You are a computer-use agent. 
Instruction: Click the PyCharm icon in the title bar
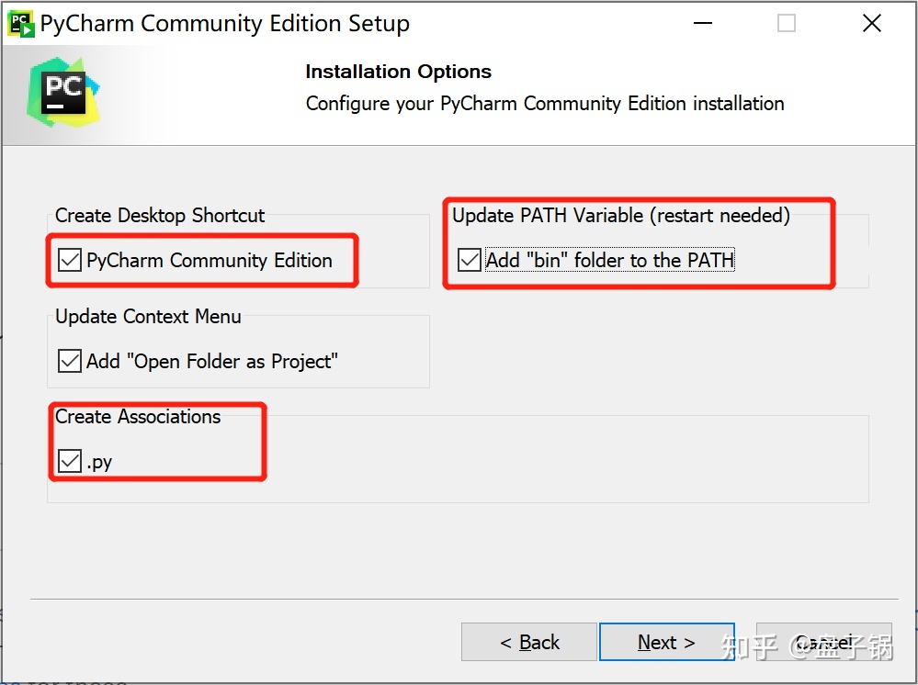coord(22,24)
